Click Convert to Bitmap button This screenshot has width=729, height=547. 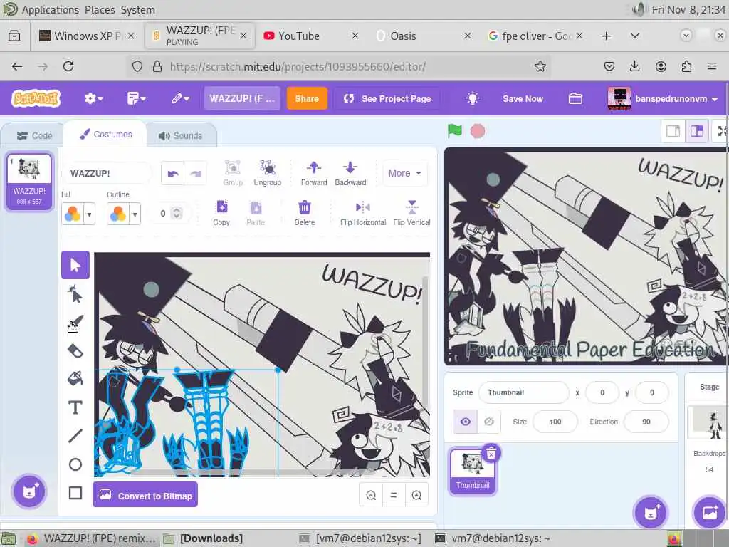pos(145,496)
